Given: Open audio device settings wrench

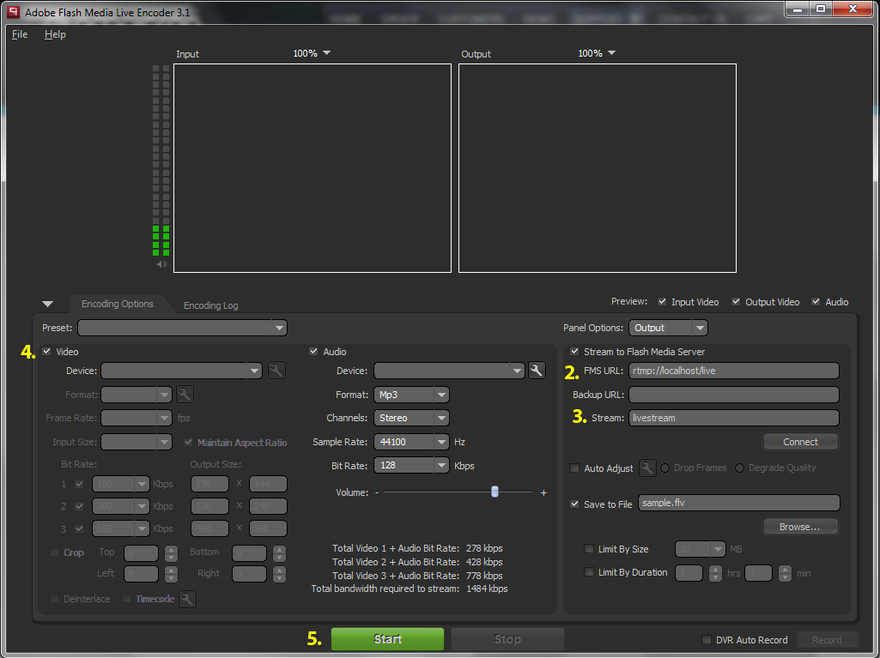Looking at the screenshot, I should coord(537,371).
